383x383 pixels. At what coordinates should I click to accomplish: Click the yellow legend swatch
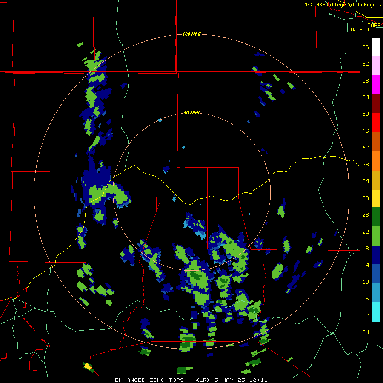(x=376, y=198)
